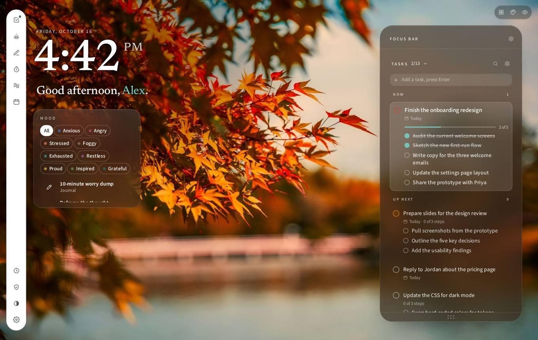
Task: Toggle the eye visibility icon at top right
Action: click(525, 12)
